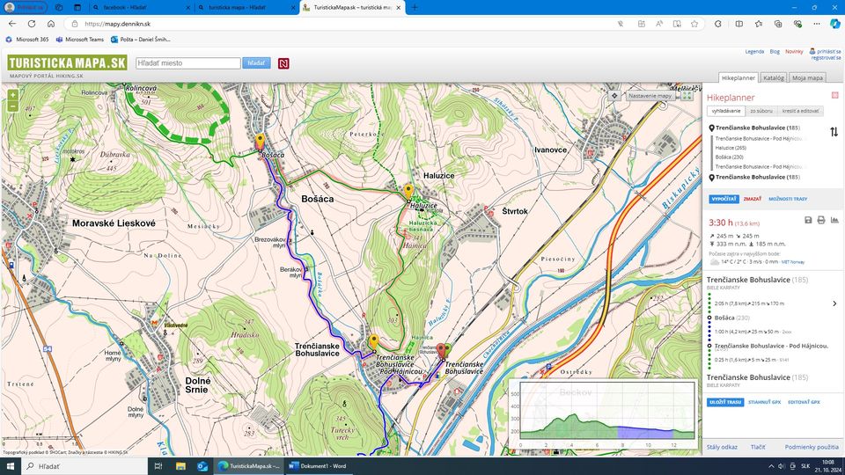The image size is (845, 475).
Task: Open Task View on taskbar
Action: pyautogui.click(x=158, y=466)
